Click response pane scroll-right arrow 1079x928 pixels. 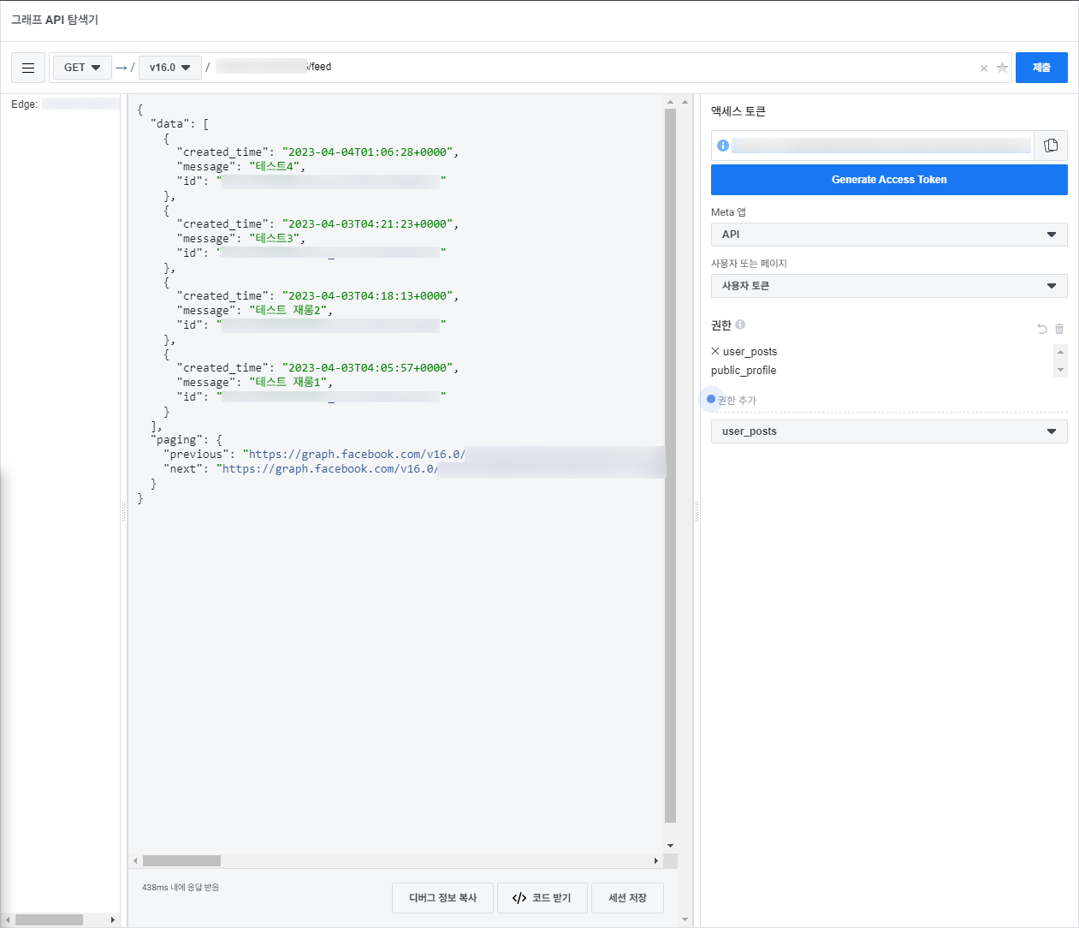(656, 860)
